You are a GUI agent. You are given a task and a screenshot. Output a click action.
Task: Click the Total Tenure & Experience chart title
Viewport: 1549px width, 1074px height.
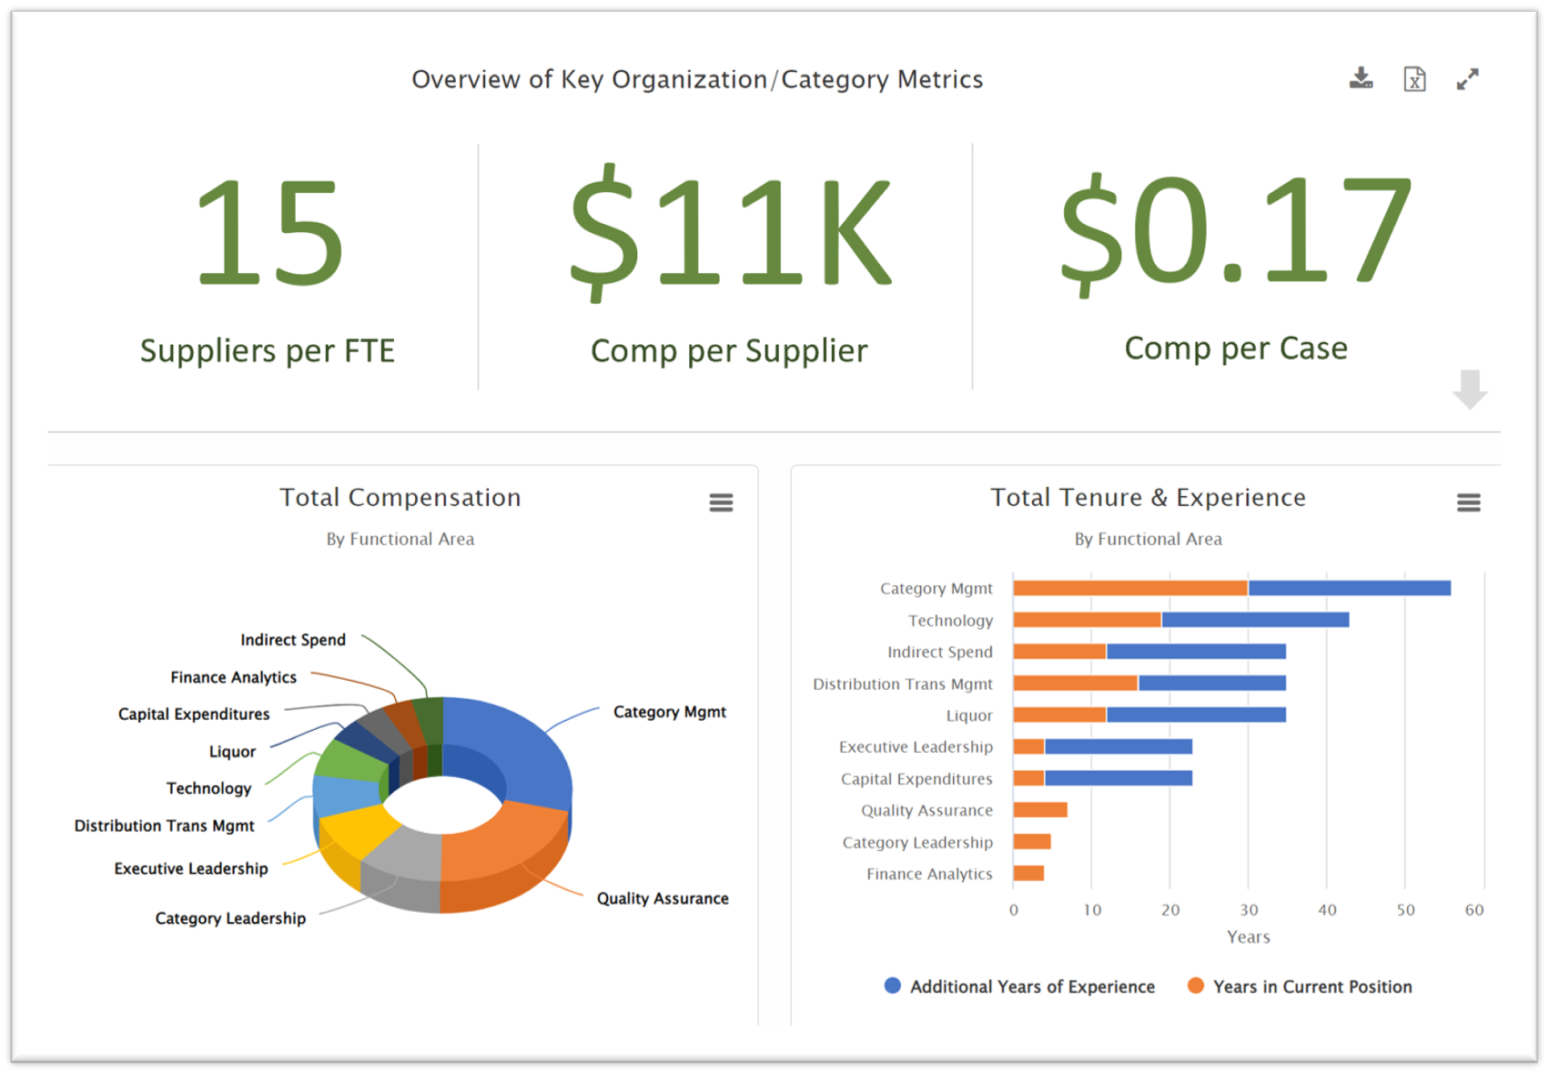pos(1148,498)
